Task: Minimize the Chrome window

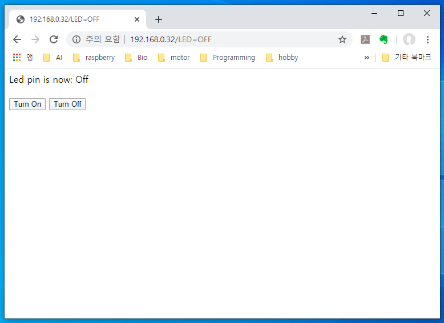Action: coord(374,13)
